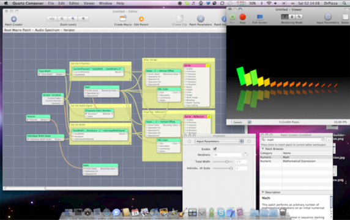The height and width of the screenshot is (220, 350).
Task: Switch Viewer to Full-Screen mode
Action: click(x=259, y=17)
